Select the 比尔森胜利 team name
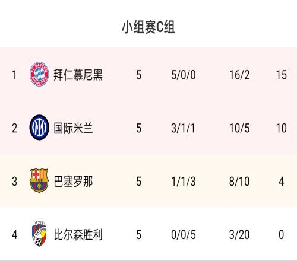Screen dimensions: 297x261 point(78,234)
